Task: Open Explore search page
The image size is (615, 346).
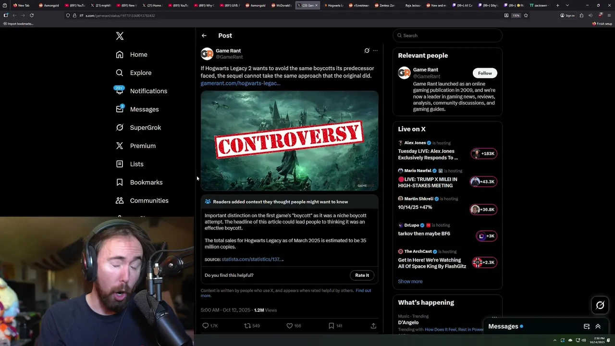Action: [x=134, y=73]
